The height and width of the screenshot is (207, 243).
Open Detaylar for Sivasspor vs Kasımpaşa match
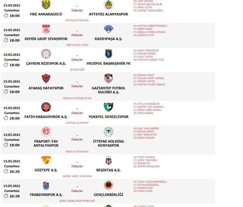click(77, 35)
